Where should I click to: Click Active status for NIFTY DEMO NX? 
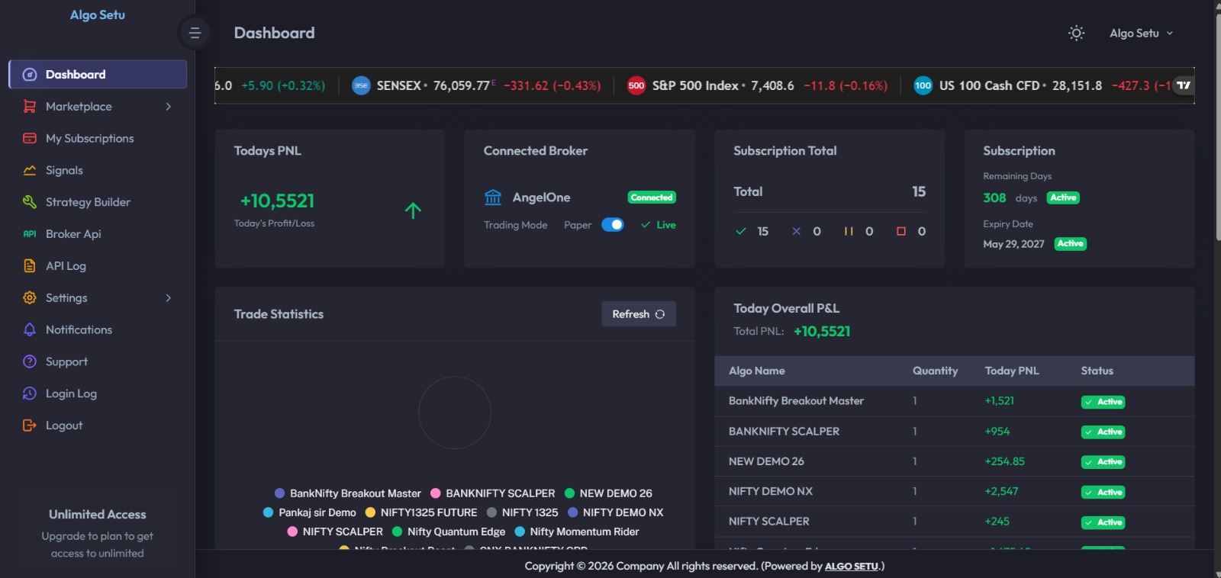tap(1103, 493)
